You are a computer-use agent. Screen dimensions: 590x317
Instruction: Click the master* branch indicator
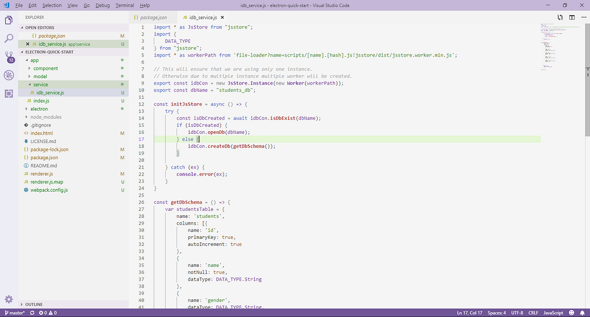coord(15,313)
